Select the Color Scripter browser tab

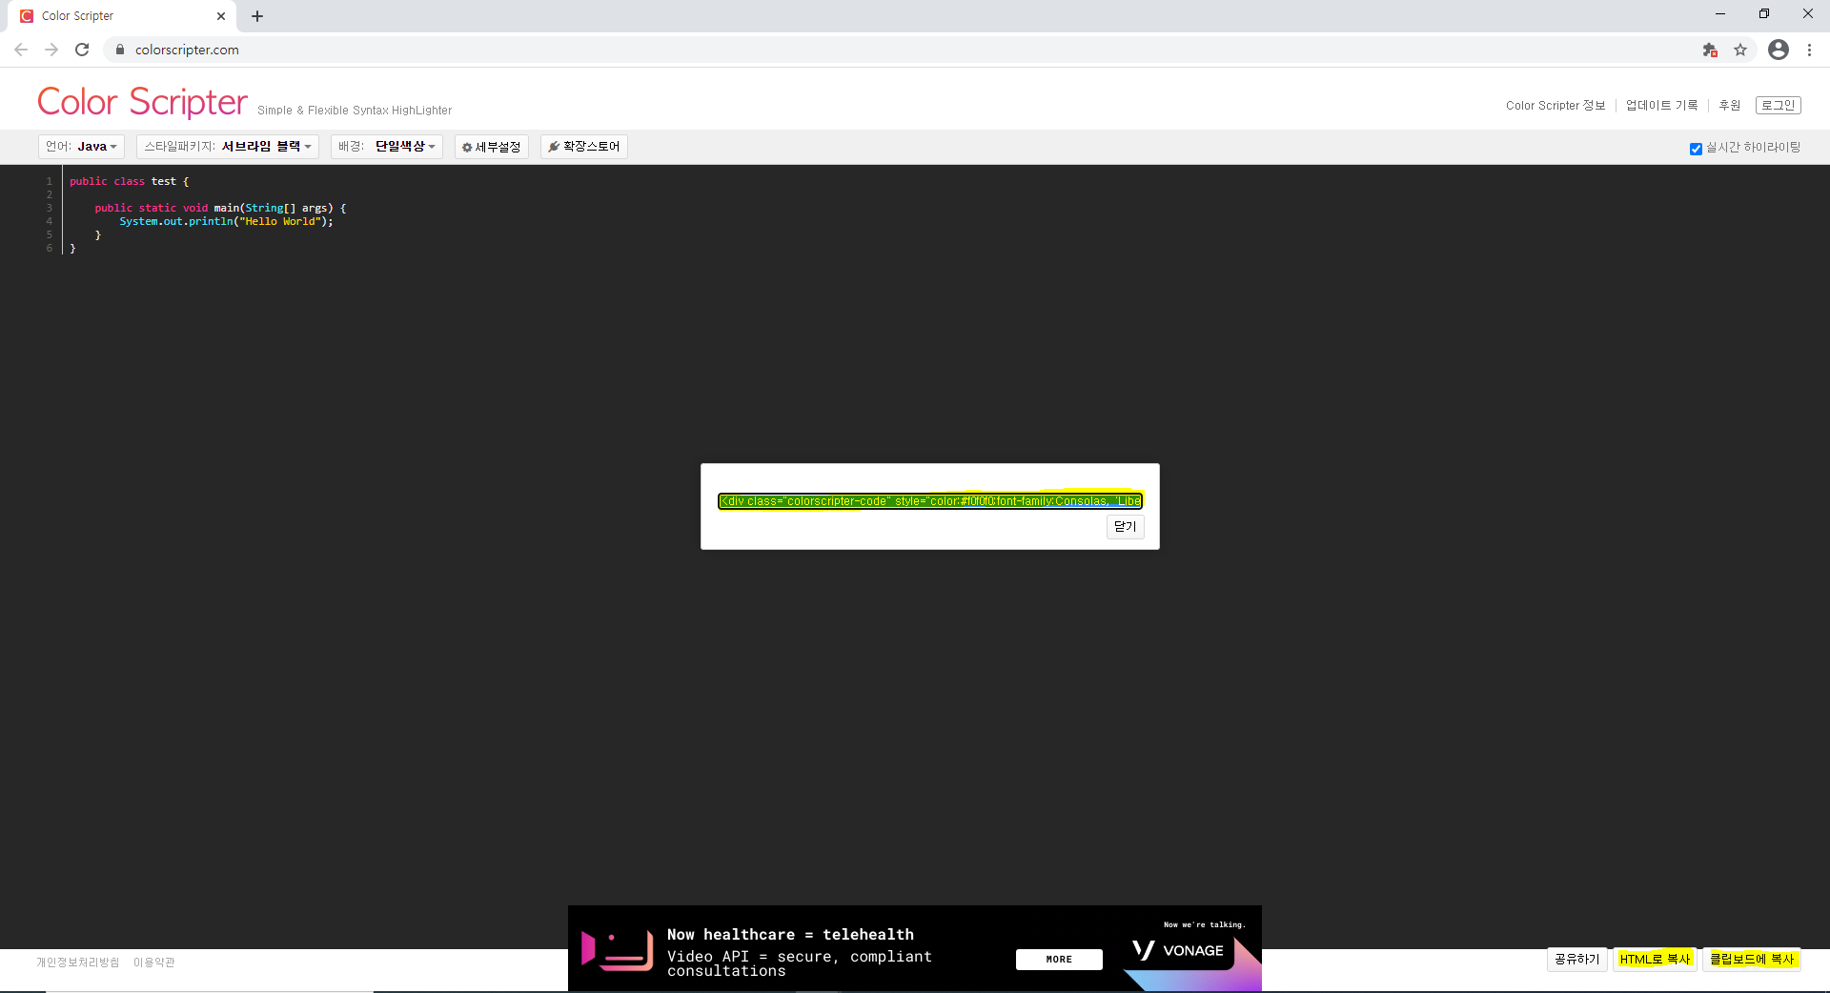tap(122, 16)
